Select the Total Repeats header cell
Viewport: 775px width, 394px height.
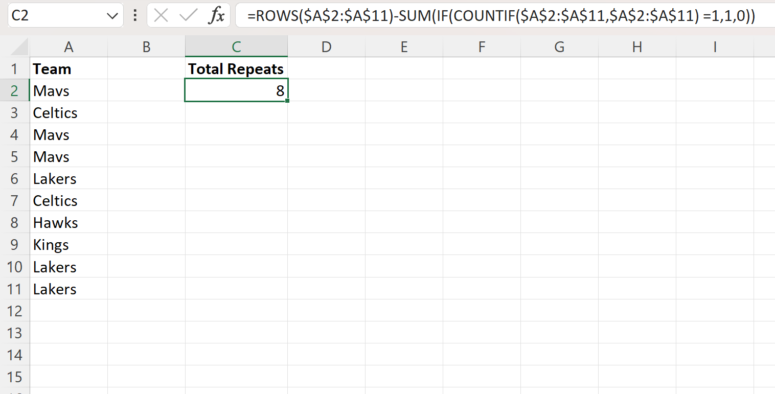click(236, 68)
